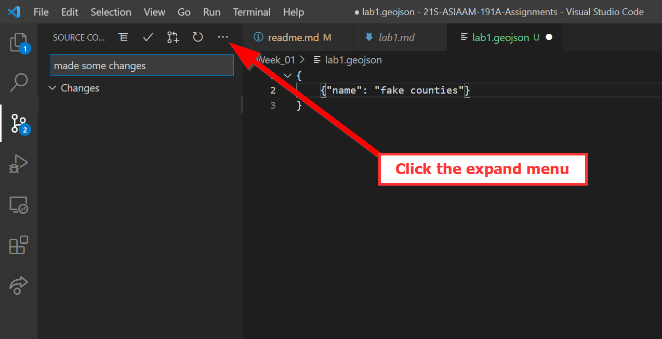Click the create pull request icon
The height and width of the screenshot is (339, 662).
pos(173,37)
